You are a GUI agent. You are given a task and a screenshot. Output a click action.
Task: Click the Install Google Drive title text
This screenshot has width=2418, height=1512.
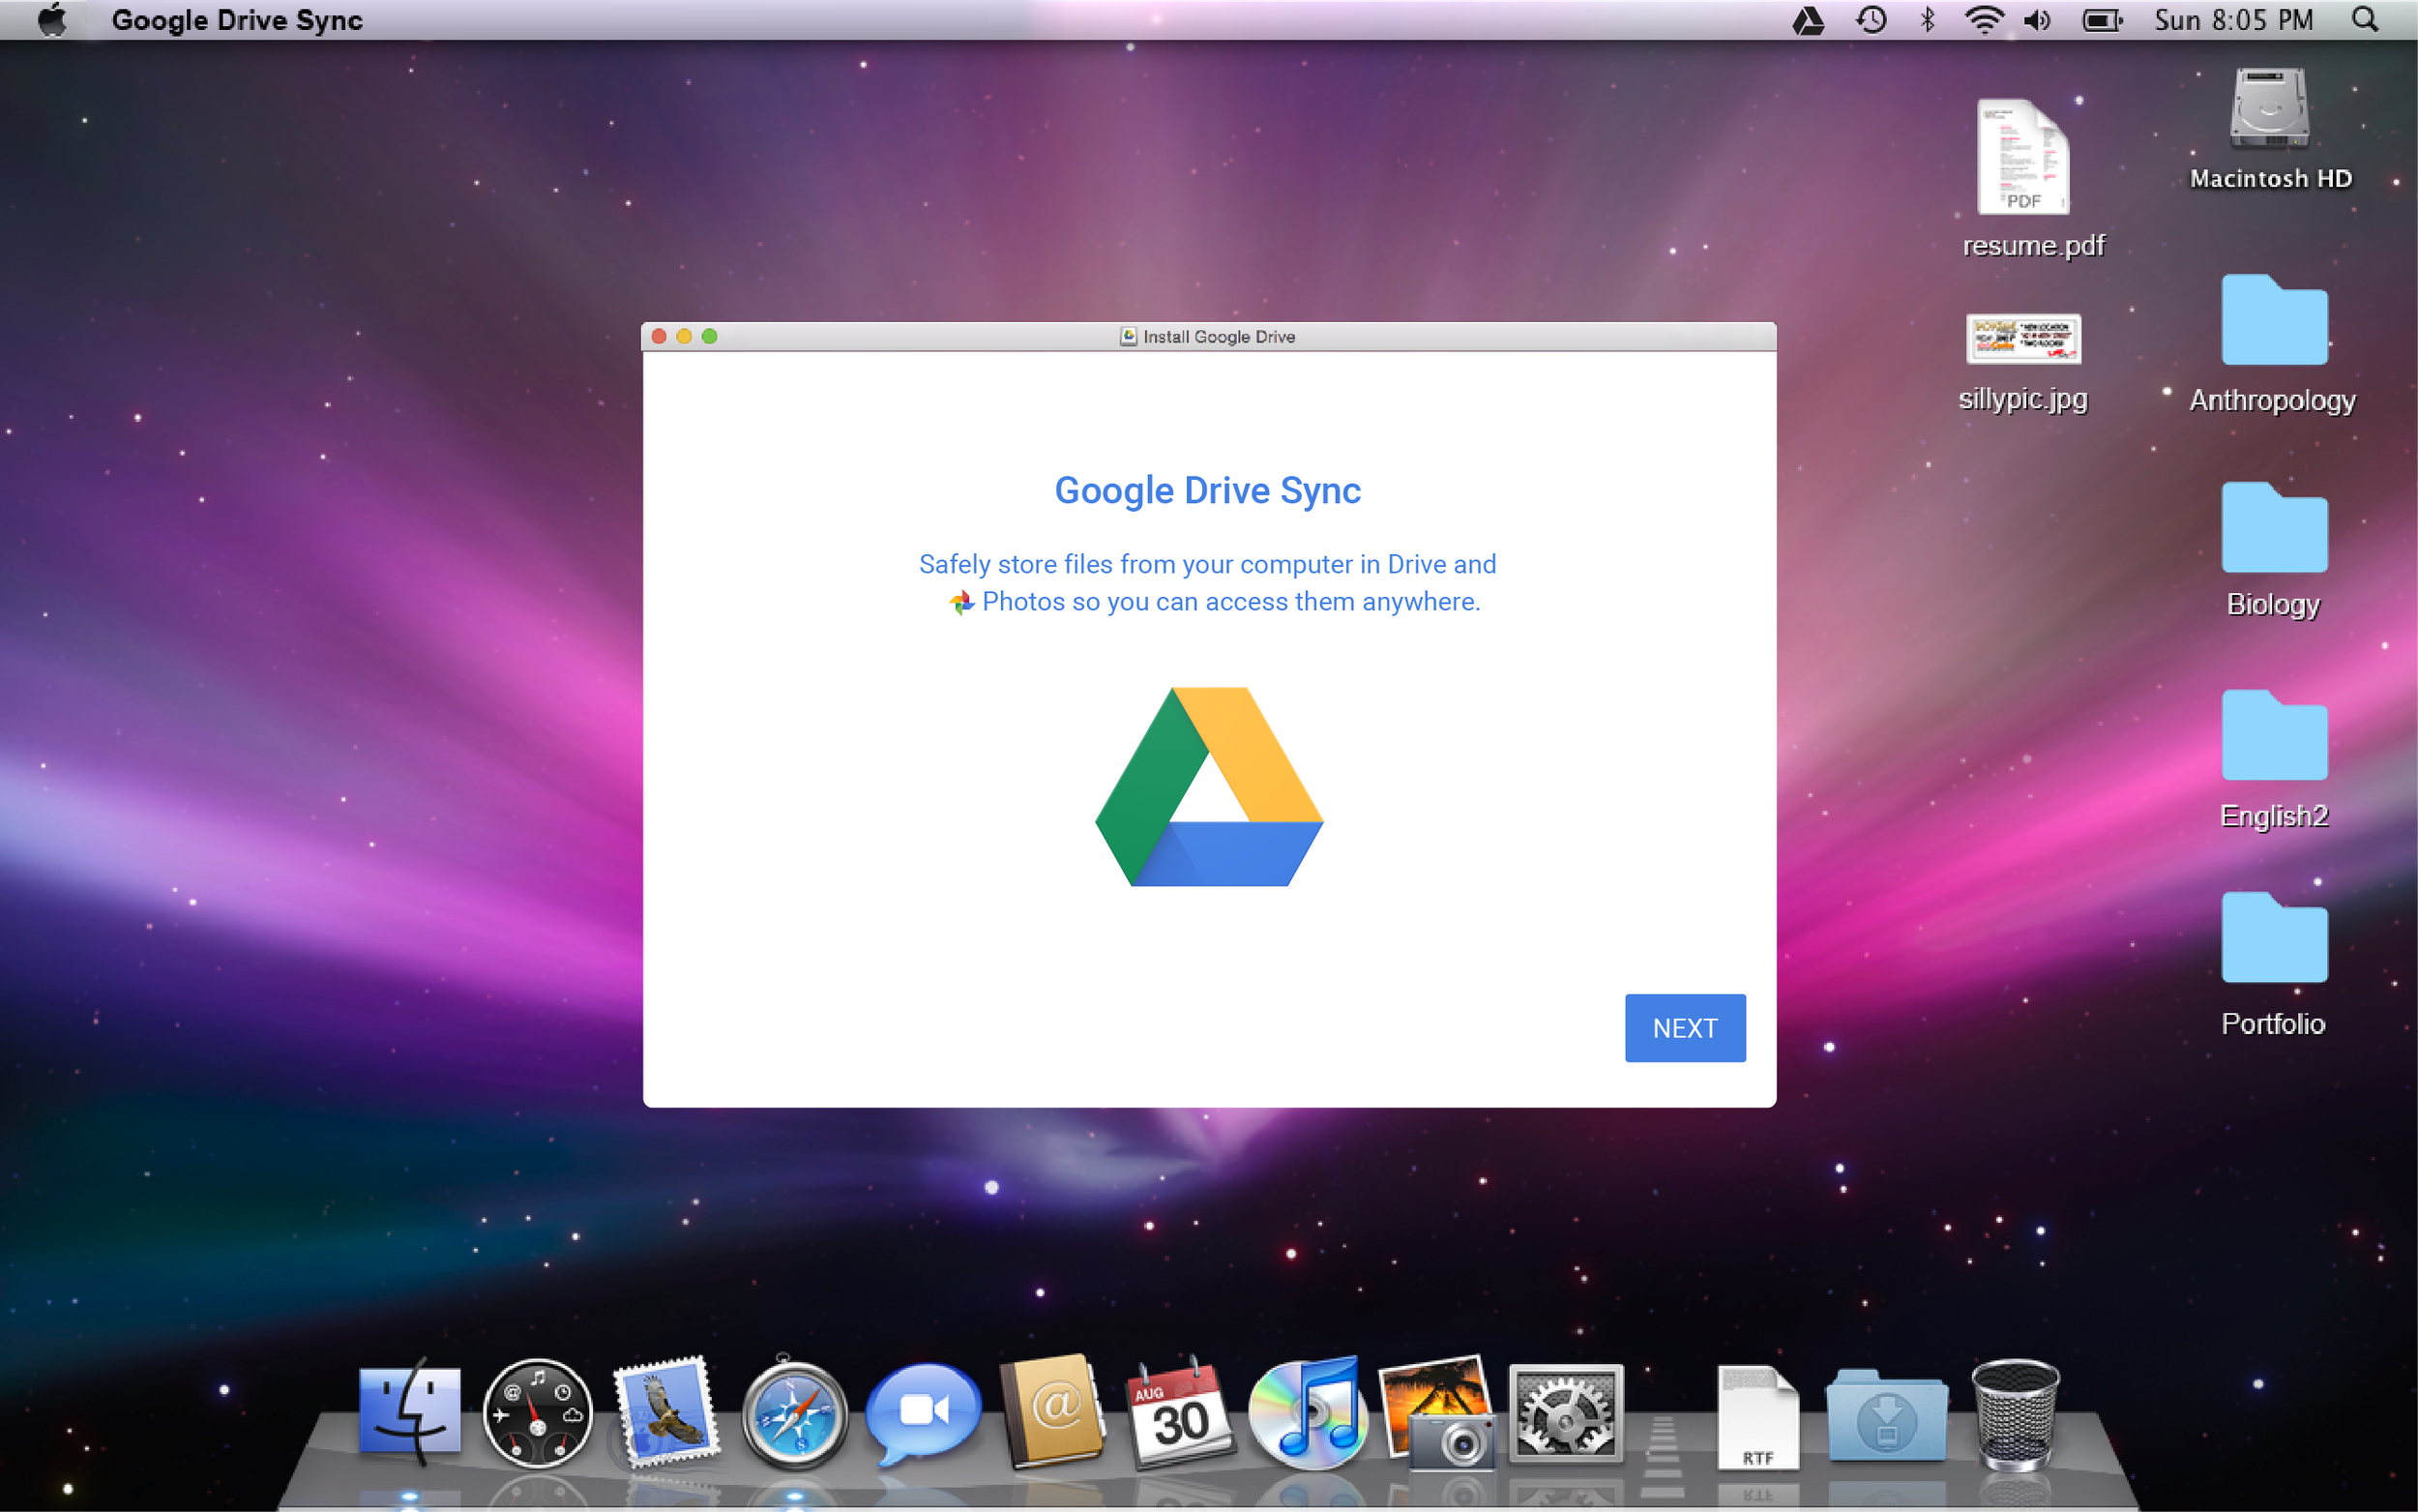pyautogui.click(x=1219, y=337)
